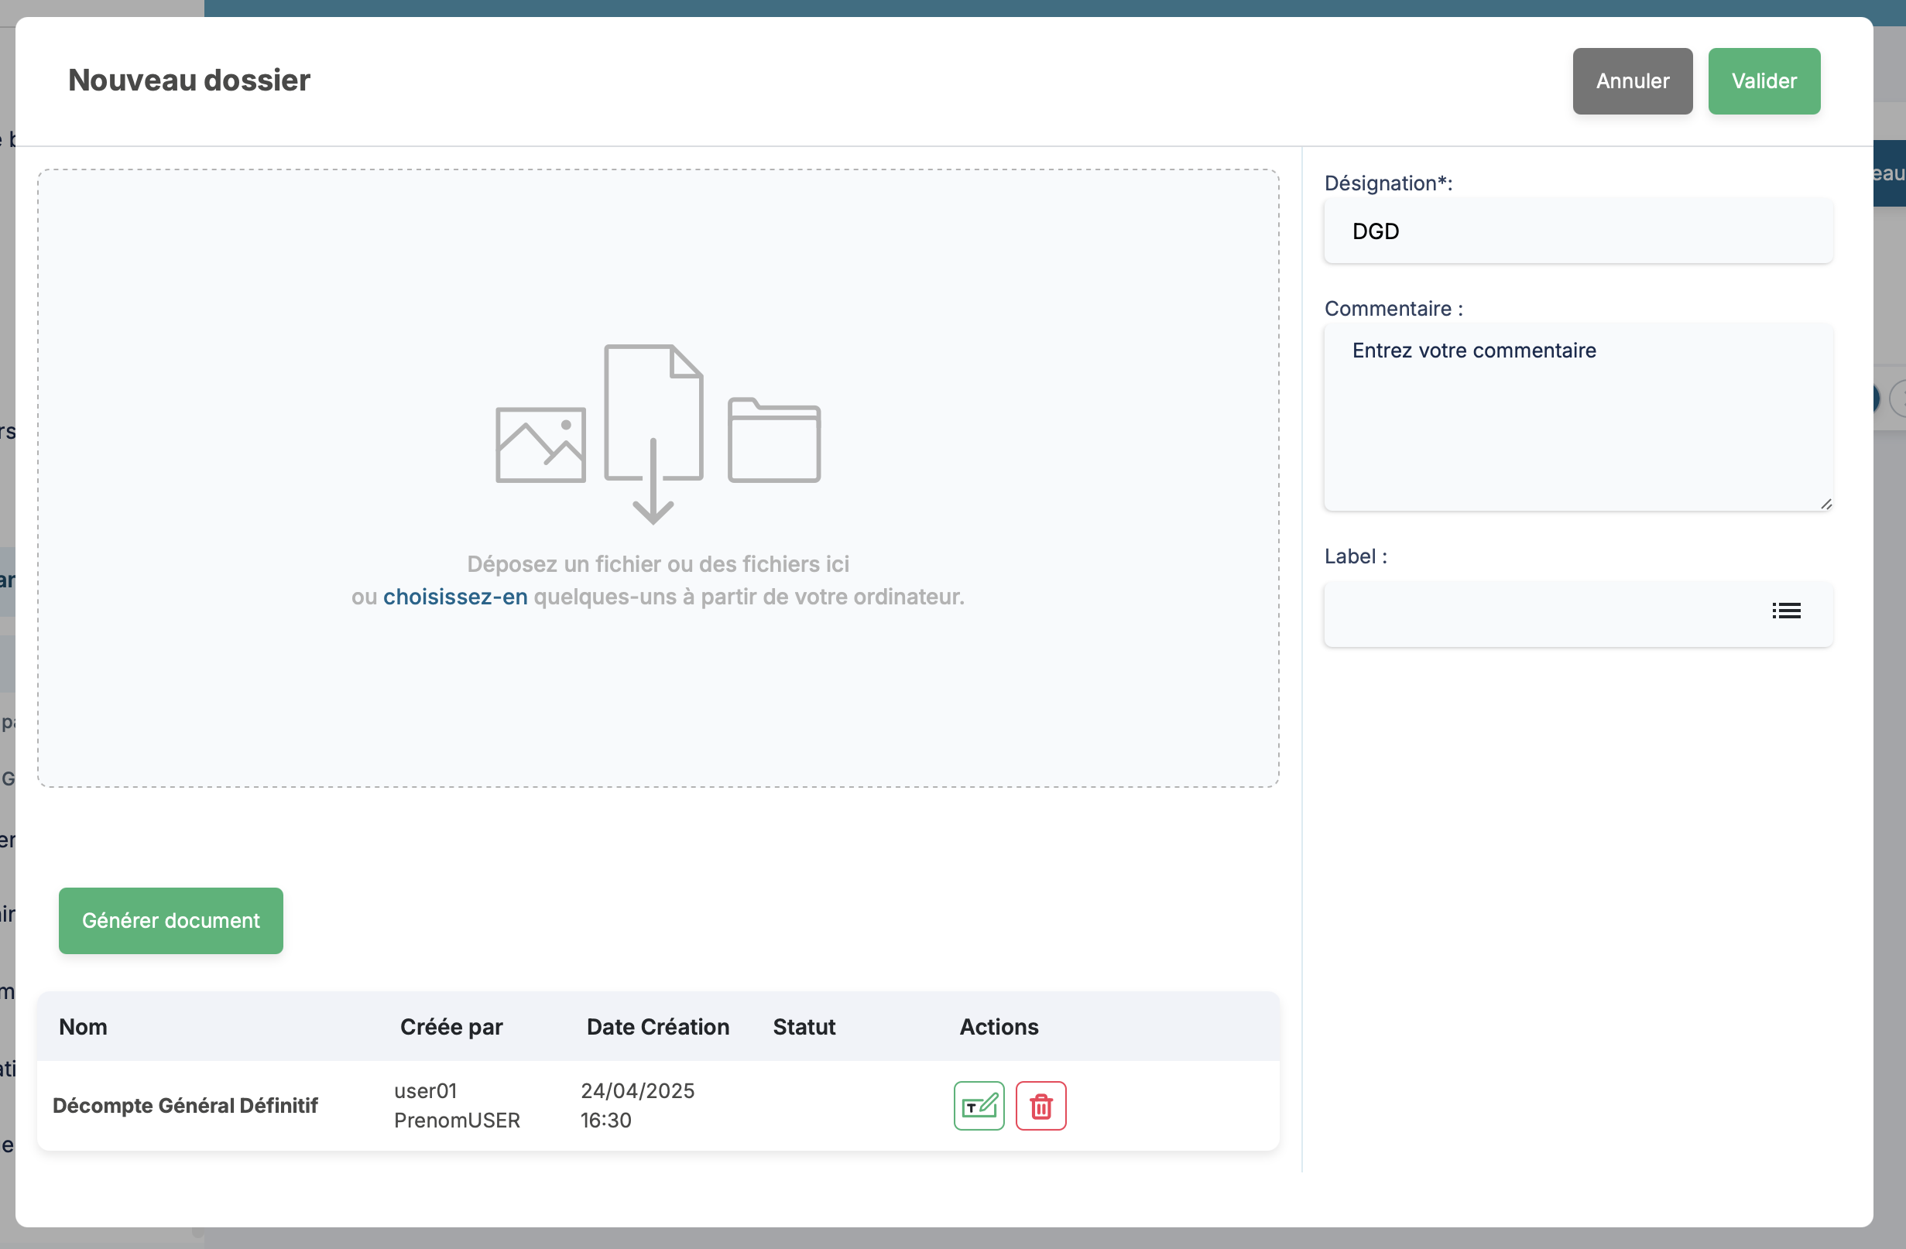Click the Commentaire textarea resize handle
This screenshot has width=1906, height=1249.
(x=1825, y=504)
